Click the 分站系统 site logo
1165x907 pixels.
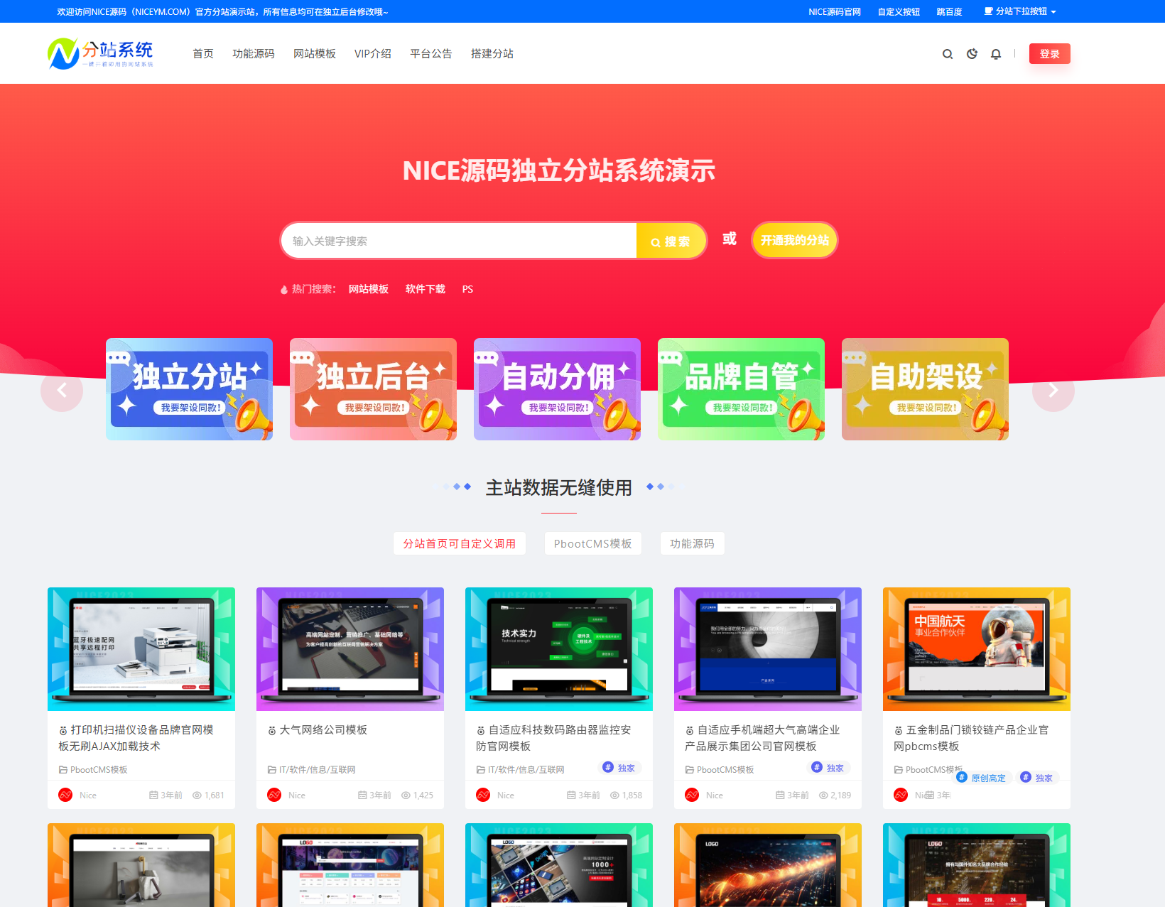click(x=100, y=53)
